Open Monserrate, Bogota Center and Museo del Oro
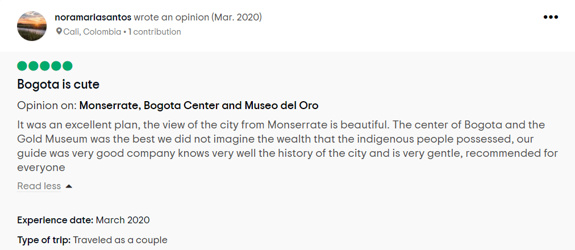575x250 pixels. tap(199, 106)
